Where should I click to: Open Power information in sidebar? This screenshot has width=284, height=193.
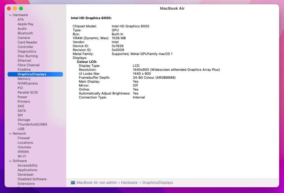23,97
